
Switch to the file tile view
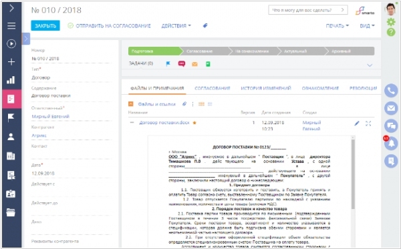210,104
